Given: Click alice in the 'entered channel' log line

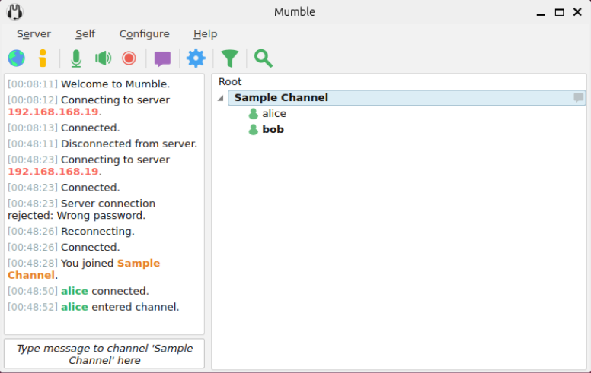Looking at the screenshot, I should (75, 307).
